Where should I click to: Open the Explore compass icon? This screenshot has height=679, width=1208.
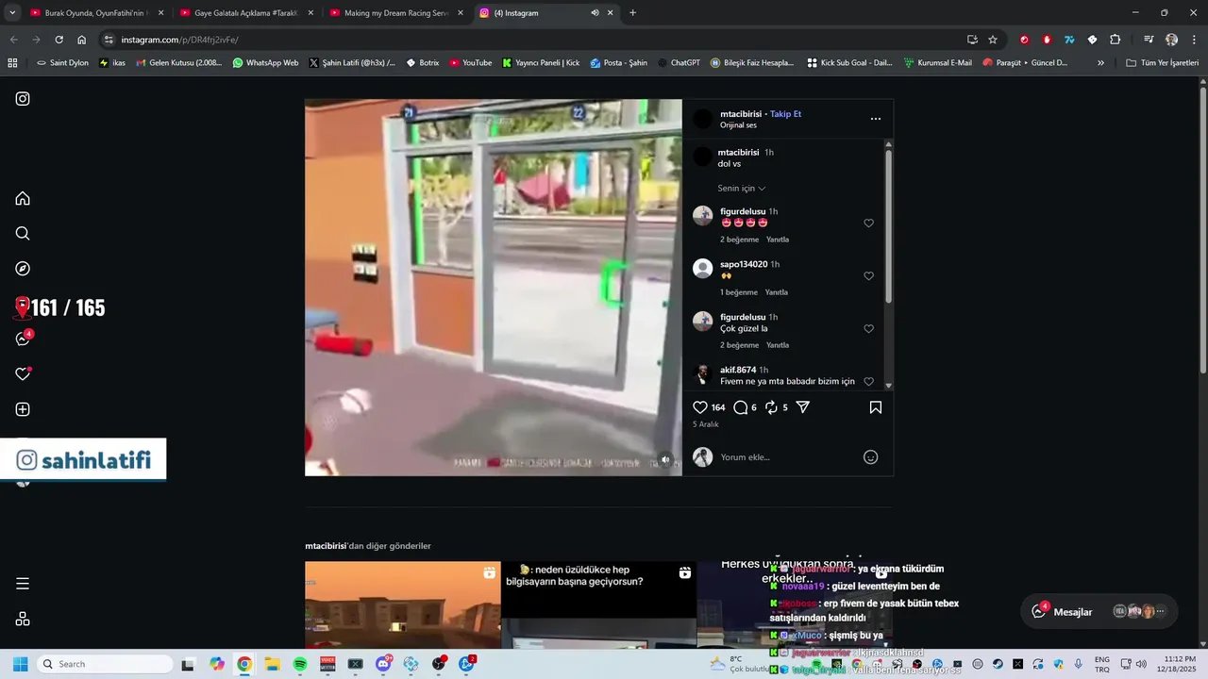tap(23, 269)
